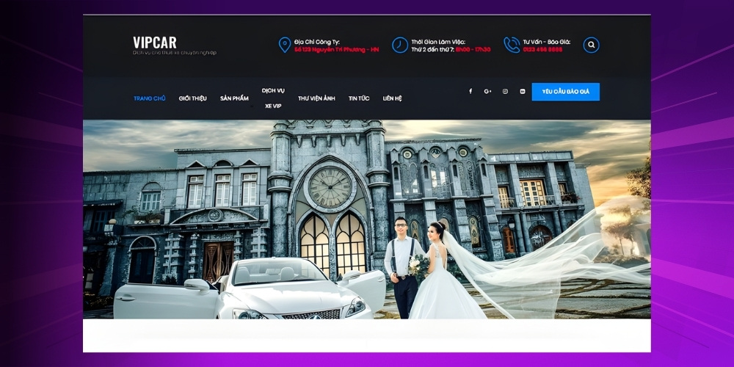Click the VIPCAR logo

[155, 43]
